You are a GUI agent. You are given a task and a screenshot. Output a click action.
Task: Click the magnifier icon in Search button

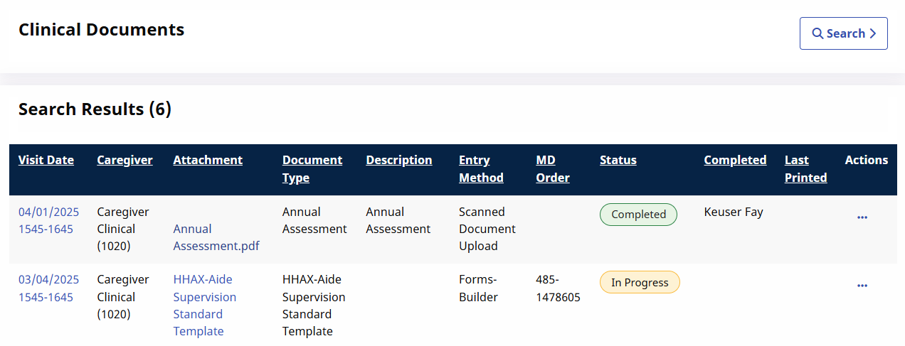pos(818,33)
